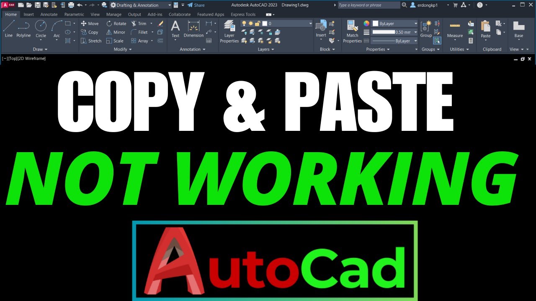536x301 pixels.
Task: Click the Offset icon in Modify panel
Action: click(160, 41)
